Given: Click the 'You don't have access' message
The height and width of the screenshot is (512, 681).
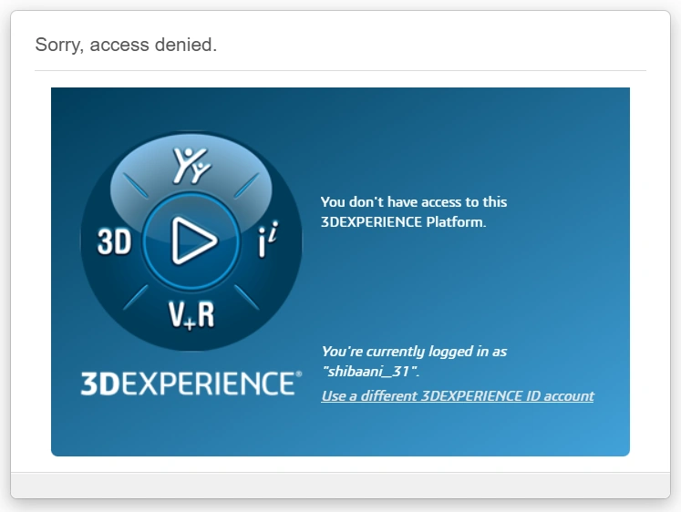Looking at the screenshot, I should click(x=414, y=211).
